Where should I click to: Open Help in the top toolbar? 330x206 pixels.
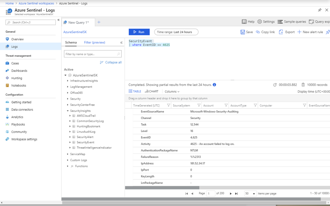click(248, 22)
